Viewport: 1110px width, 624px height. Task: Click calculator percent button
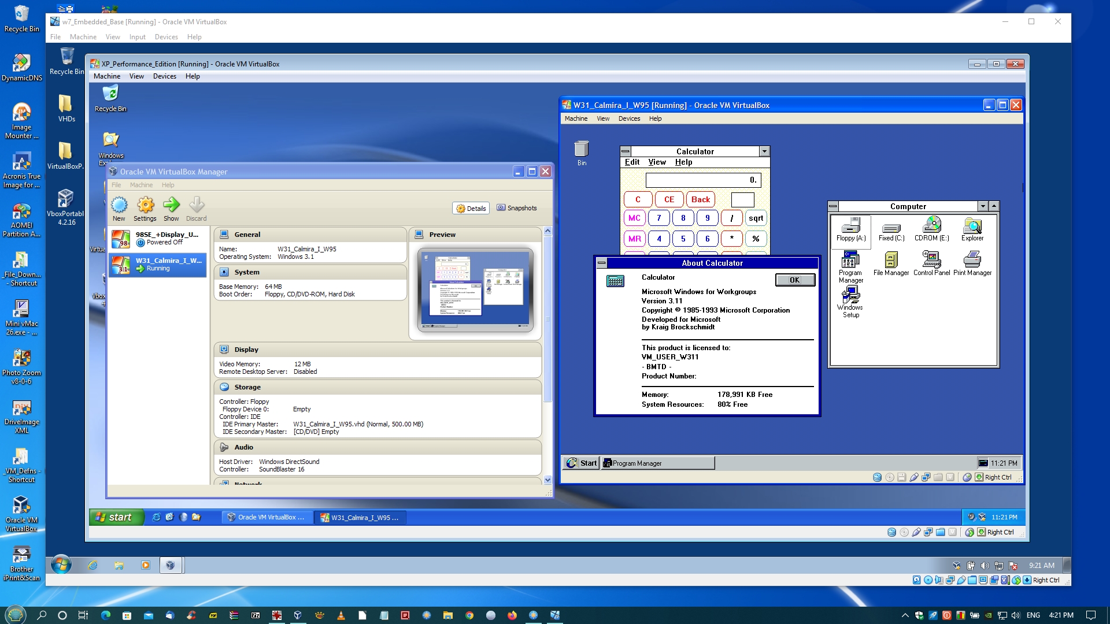[x=756, y=239]
